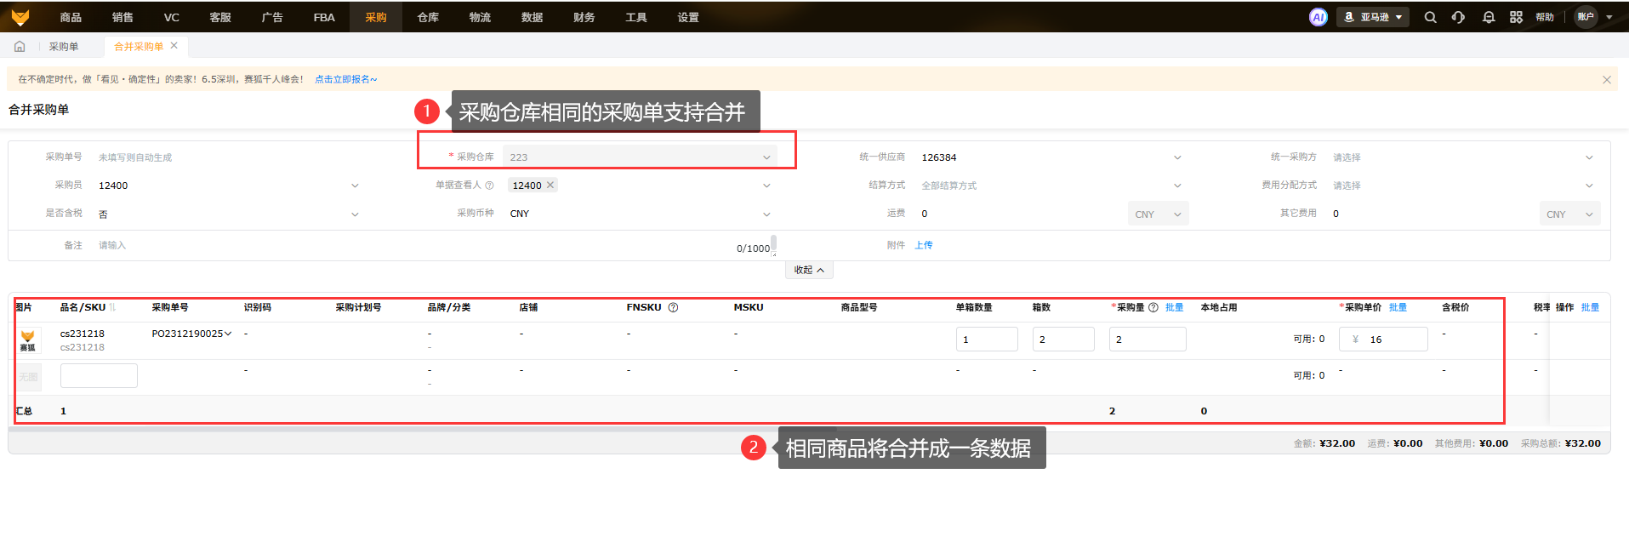Screen dimensions: 1629x548
Task: Open the 亚马逊 platform selector
Action: point(1373,17)
